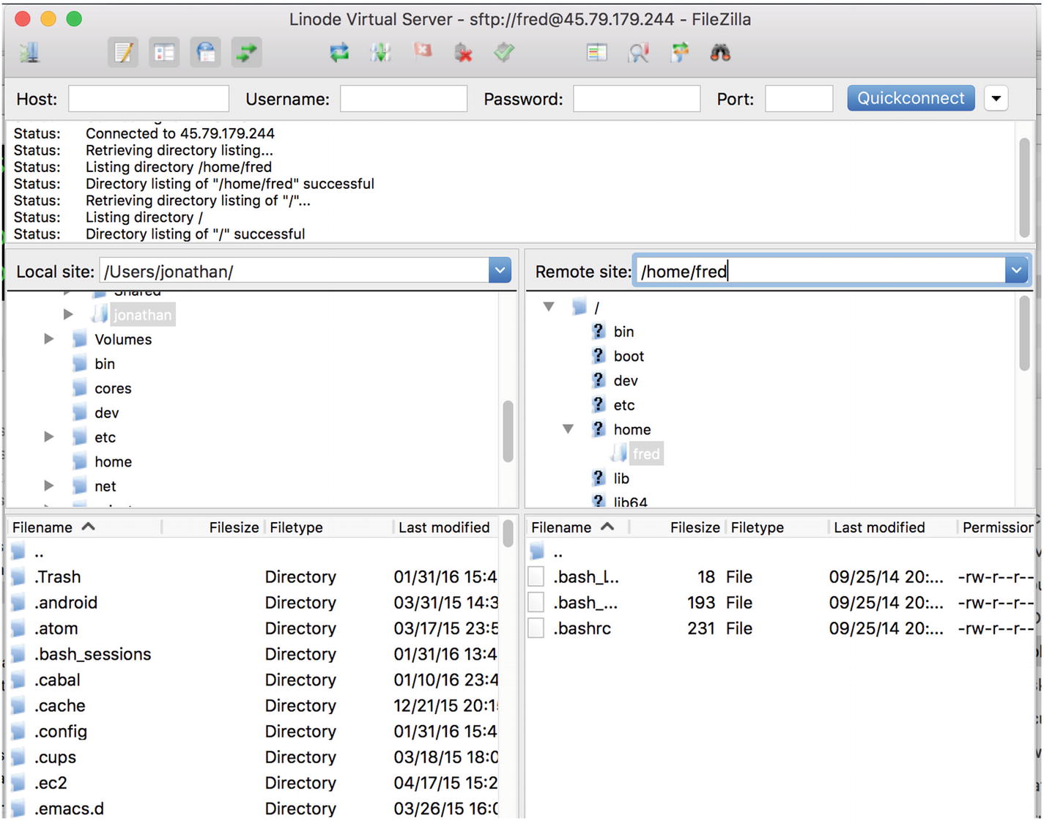Collapse the remote home folder
Screen dimensions: 1044x821
[x=568, y=429]
